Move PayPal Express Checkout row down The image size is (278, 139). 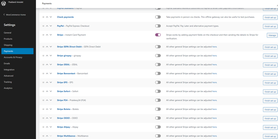(51, 26)
